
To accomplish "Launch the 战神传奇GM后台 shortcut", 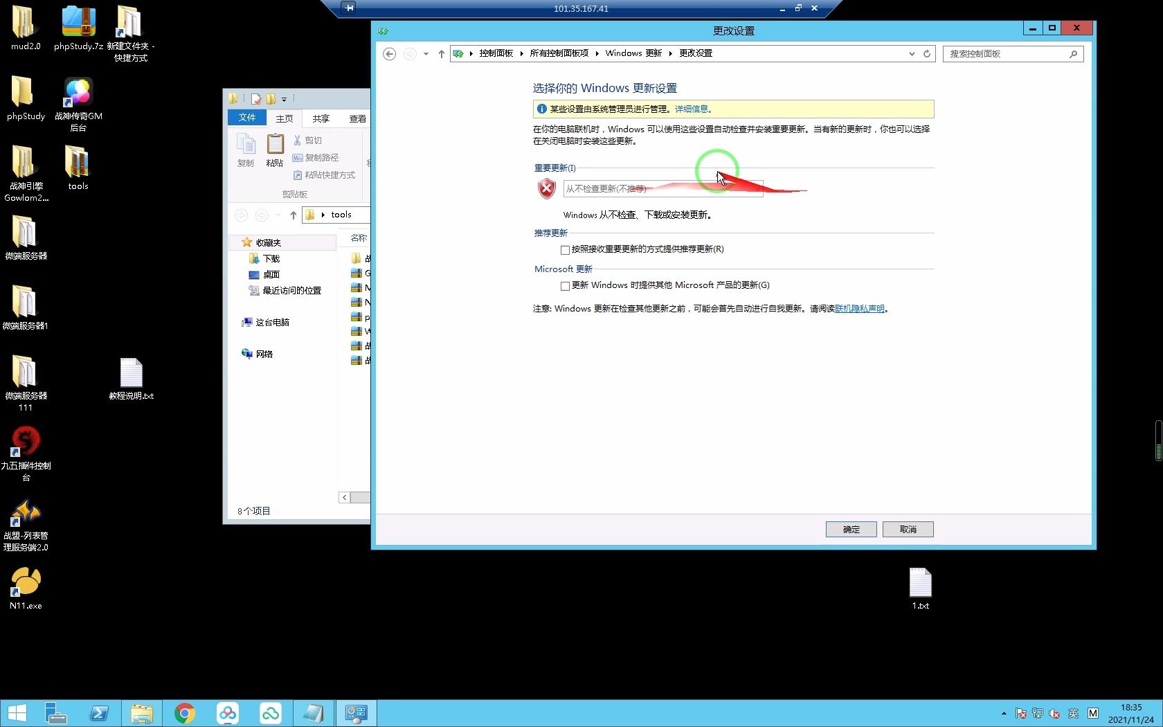I will click(78, 104).
